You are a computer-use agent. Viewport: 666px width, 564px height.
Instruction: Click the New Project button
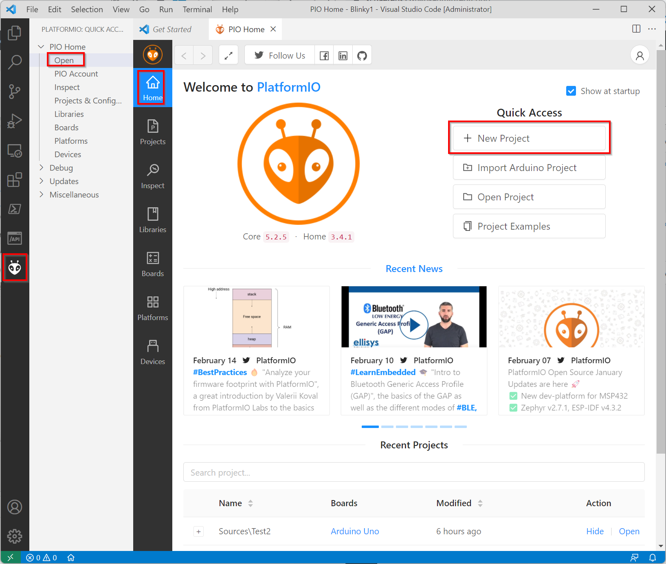pyautogui.click(x=529, y=138)
